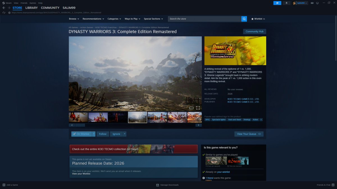Click the globe icon beside the URL
Image resolution: width=337 pixels, height=189 pixels.
coord(10,13)
